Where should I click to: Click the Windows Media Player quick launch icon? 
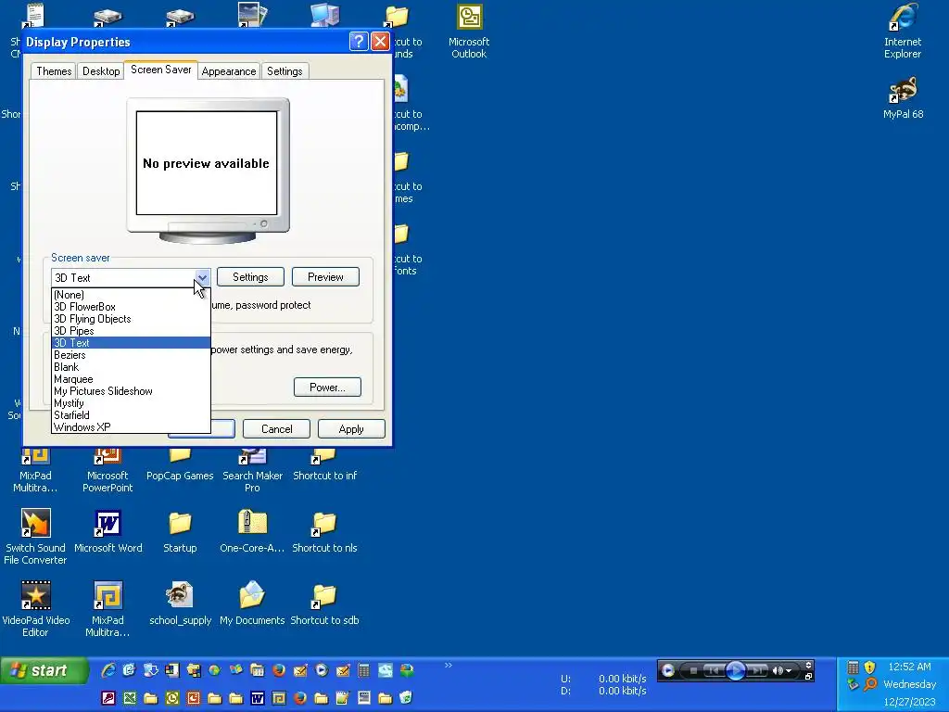pos(322,669)
